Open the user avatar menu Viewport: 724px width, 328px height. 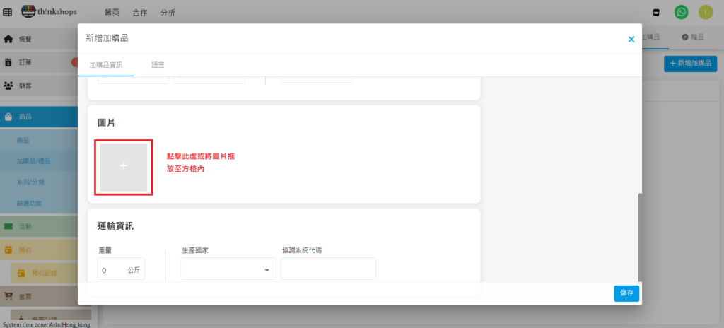coord(705,12)
